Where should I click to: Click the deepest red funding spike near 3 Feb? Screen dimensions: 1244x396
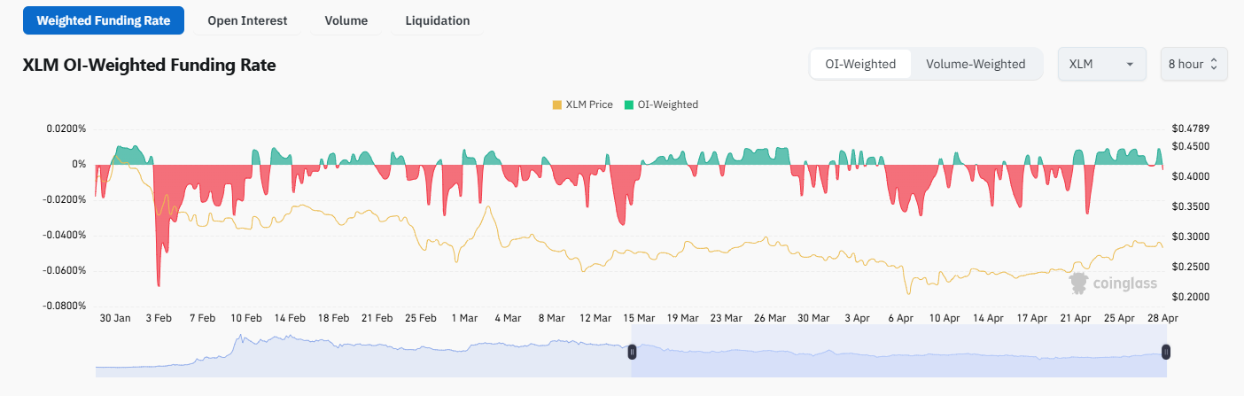point(159,282)
